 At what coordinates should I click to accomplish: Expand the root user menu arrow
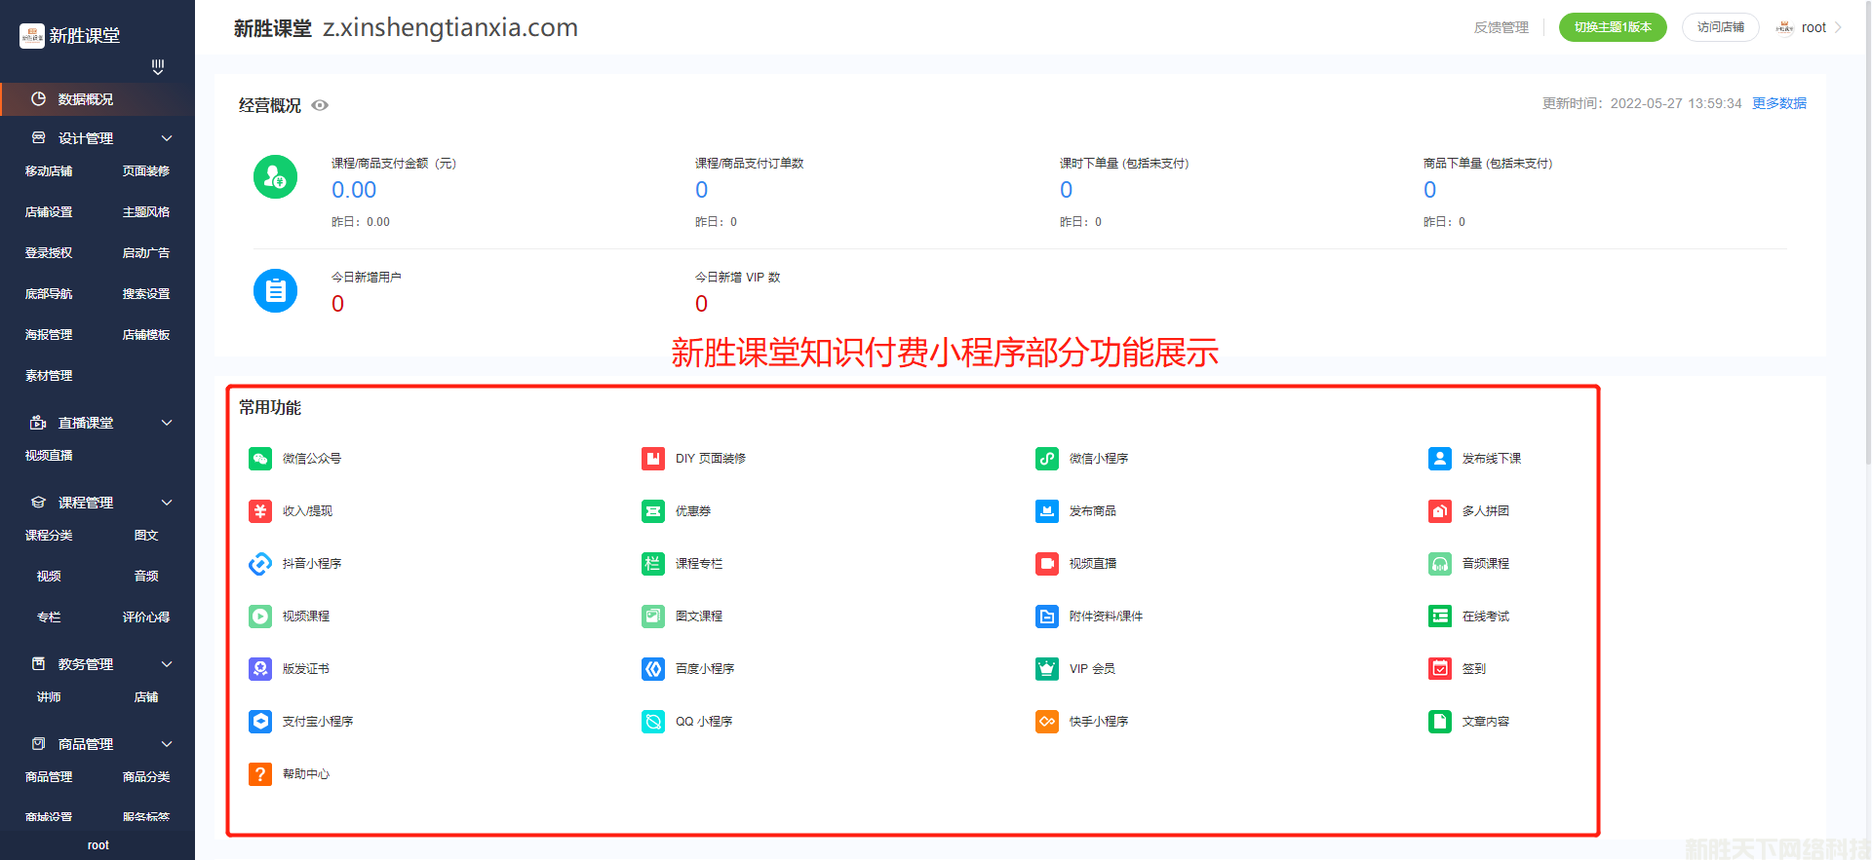pyautogui.click(x=1839, y=27)
